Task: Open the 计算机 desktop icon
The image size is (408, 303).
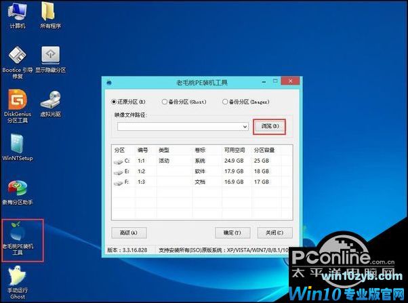Action: click(x=17, y=15)
